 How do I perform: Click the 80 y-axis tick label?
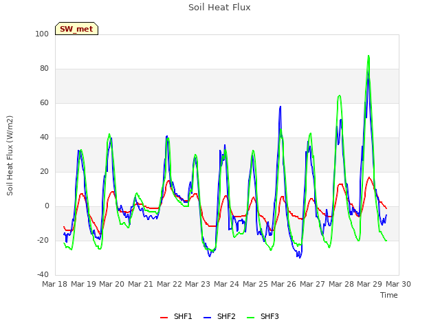(44, 69)
